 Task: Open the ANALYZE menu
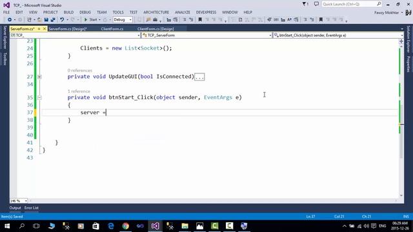coord(182,12)
